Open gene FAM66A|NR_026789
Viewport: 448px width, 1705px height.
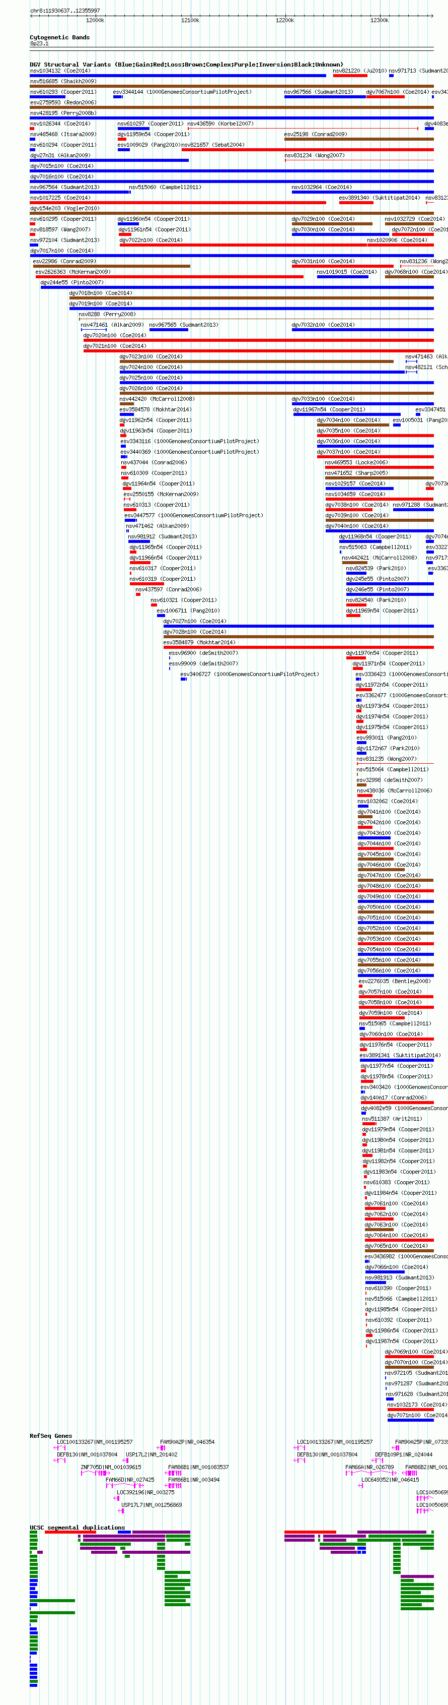(370, 1468)
